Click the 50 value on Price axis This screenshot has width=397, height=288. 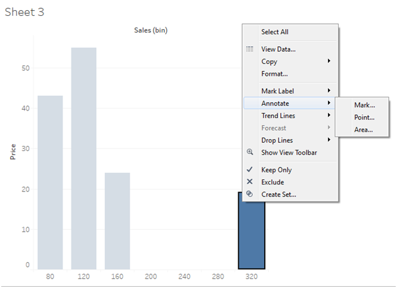(25, 68)
